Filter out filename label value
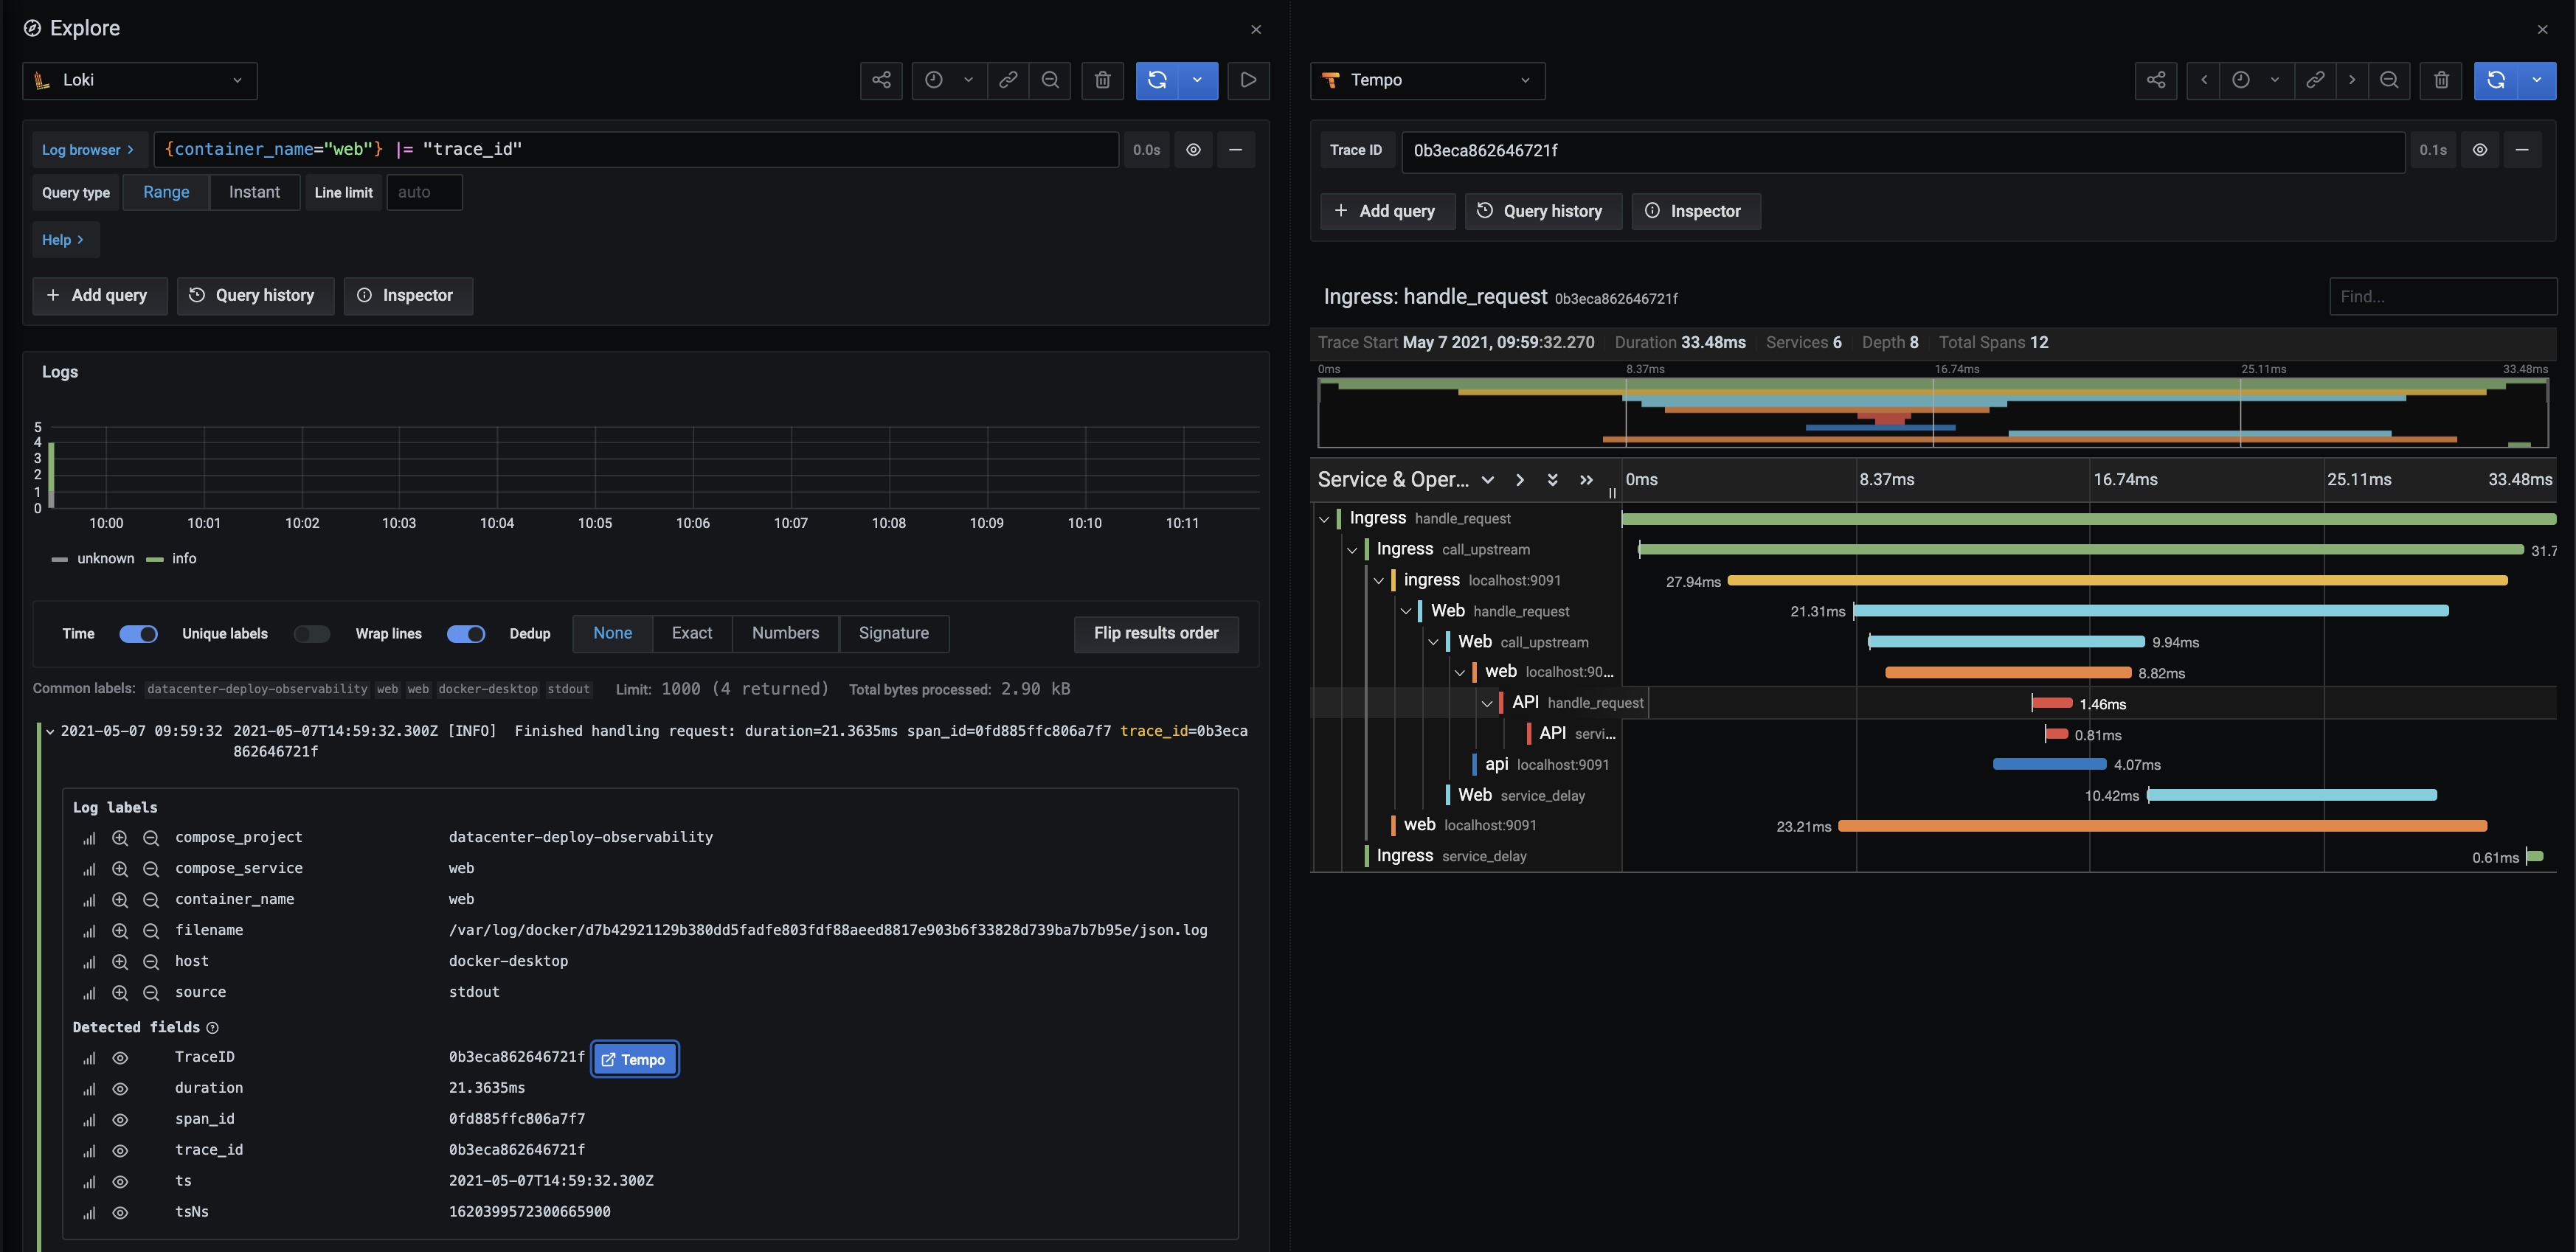The width and height of the screenshot is (2576, 1252). [151, 931]
